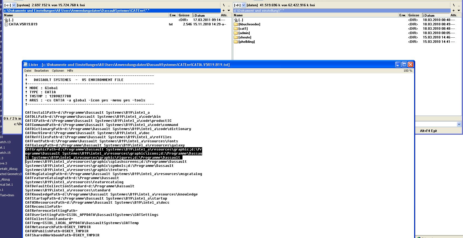Close the Lister window
This screenshot has height=238, width=463.
click(411, 65)
